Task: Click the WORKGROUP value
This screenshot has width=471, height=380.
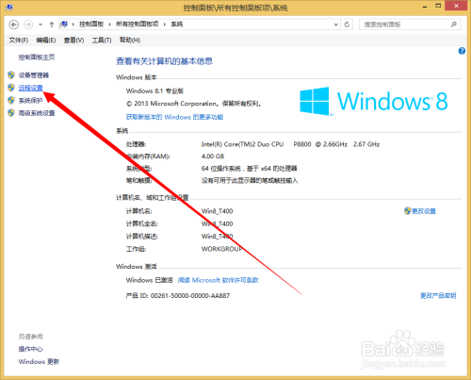Action: 221,249
